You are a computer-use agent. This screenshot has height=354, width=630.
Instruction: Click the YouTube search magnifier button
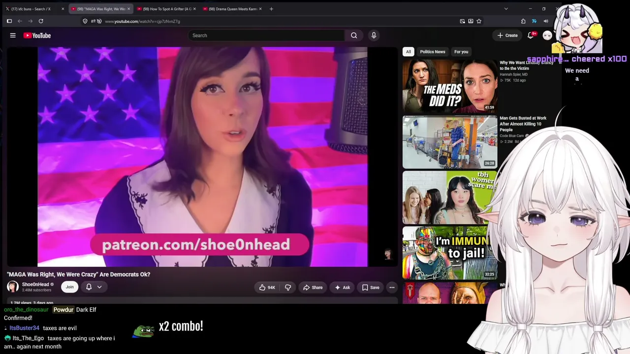[x=354, y=35]
